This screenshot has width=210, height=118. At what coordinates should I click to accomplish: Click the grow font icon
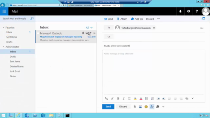click(x=112, y=98)
